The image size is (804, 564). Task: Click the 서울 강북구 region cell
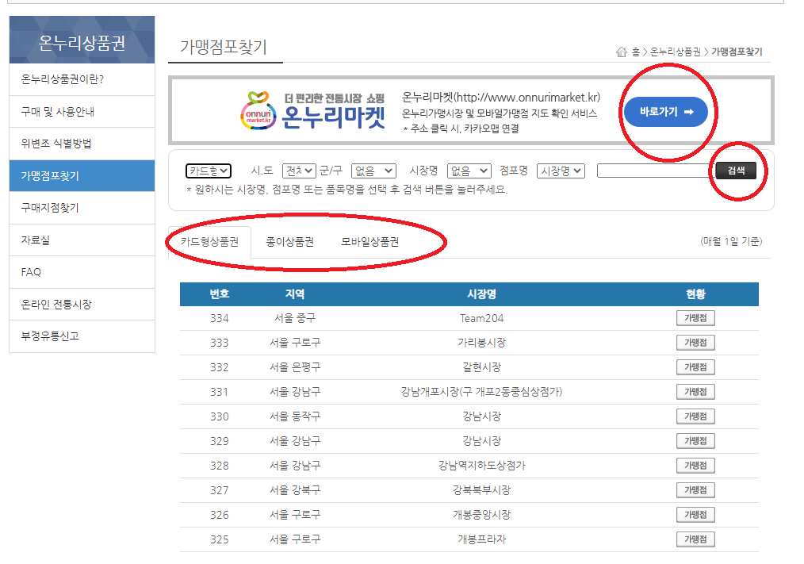click(295, 490)
